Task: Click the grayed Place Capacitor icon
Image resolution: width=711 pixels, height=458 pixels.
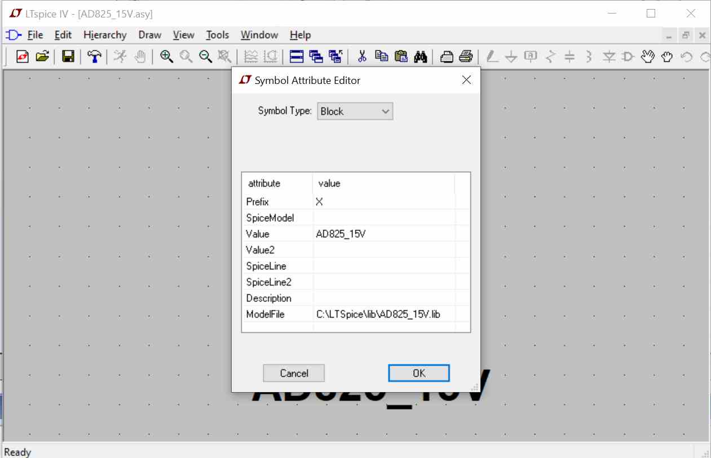Action: 570,56
